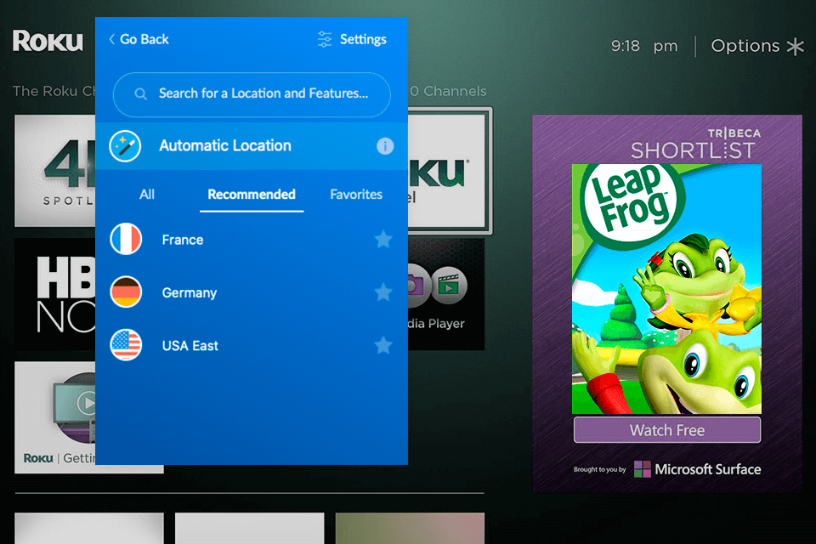This screenshot has height=544, width=816.
Task: Open Options asterisk icon
Action: tap(796, 47)
